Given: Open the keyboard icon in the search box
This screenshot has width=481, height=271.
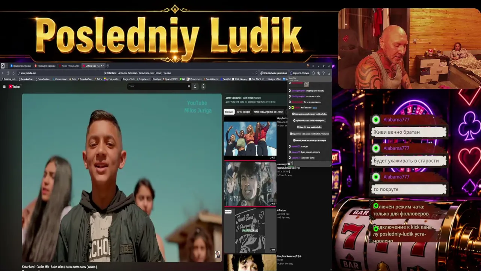Looking at the screenshot, I should [x=189, y=87].
